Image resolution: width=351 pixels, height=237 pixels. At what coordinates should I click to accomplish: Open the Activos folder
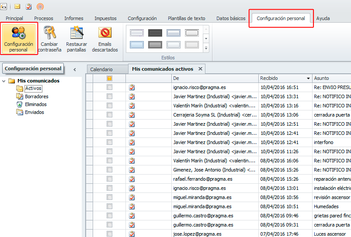[x=33, y=88]
